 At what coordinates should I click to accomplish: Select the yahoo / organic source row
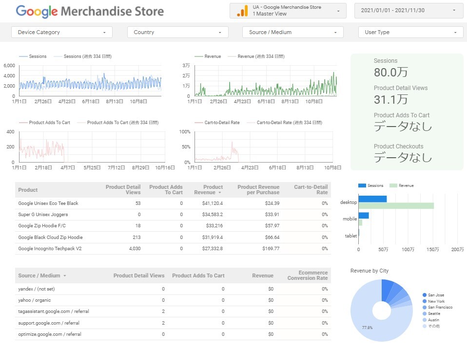34,300
